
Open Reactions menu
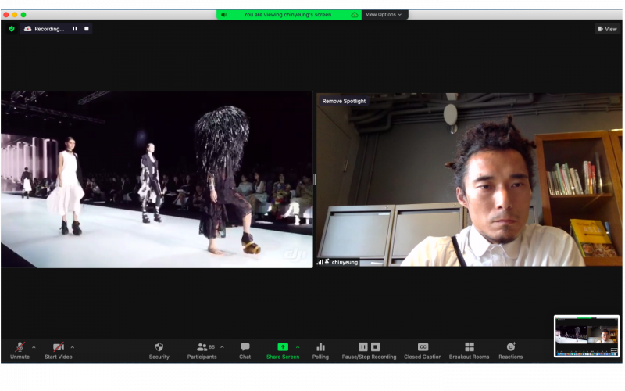pos(511,350)
